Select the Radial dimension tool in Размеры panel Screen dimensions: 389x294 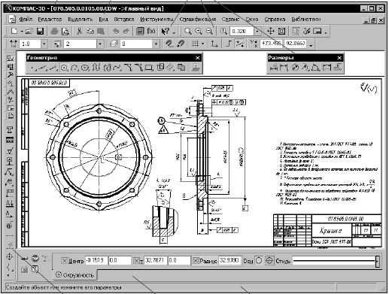[x=305, y=67]
